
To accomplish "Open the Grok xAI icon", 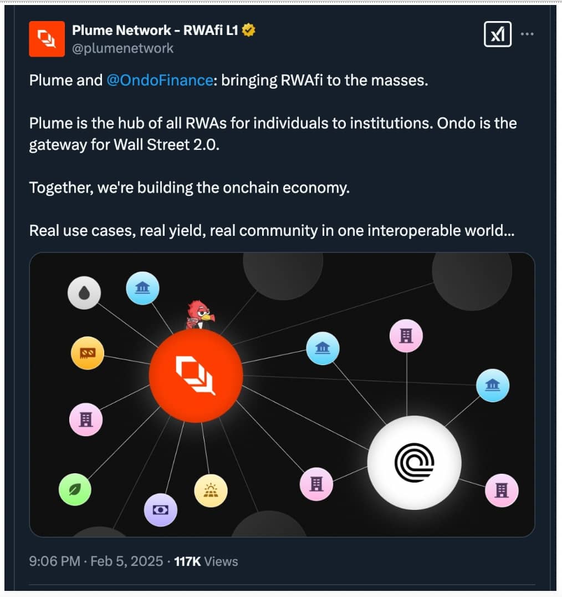I will (x=498, y=35).
